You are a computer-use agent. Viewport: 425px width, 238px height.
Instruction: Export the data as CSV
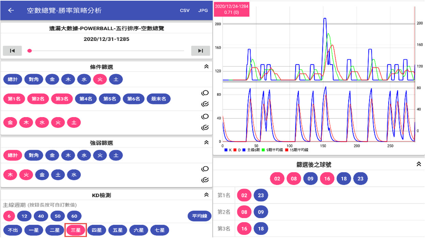(x=185, y=11)
